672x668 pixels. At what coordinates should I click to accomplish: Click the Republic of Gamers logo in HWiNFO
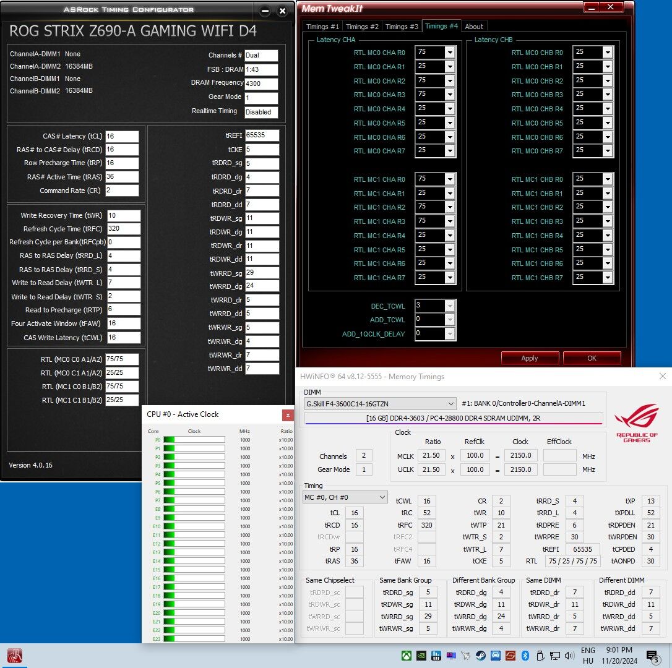coord(637,423)
